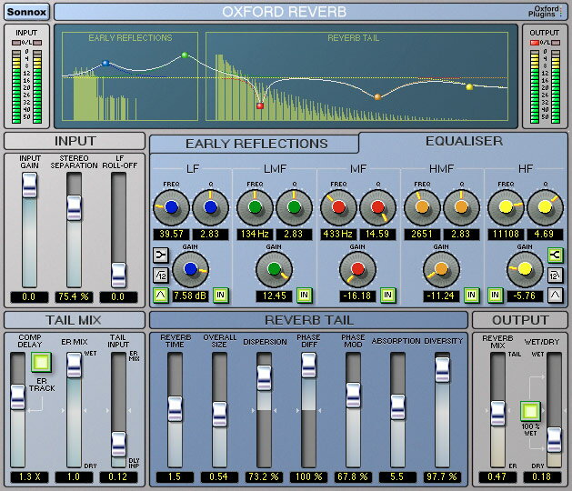Select the LF band bell shape icon
The width and height of the screenshot is (572, 491).
click(161, 295)
